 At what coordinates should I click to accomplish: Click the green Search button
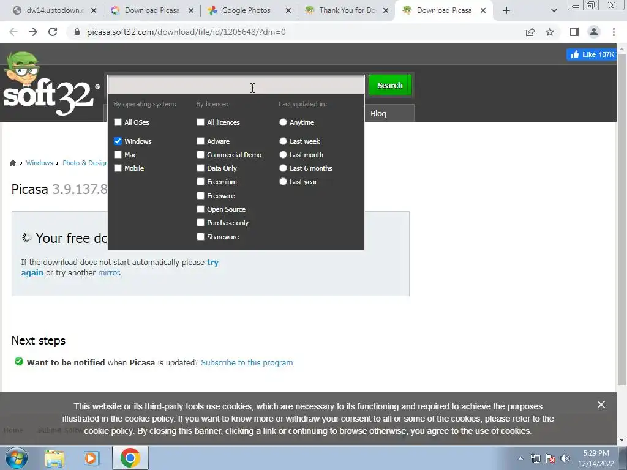(x=390, y=85)
